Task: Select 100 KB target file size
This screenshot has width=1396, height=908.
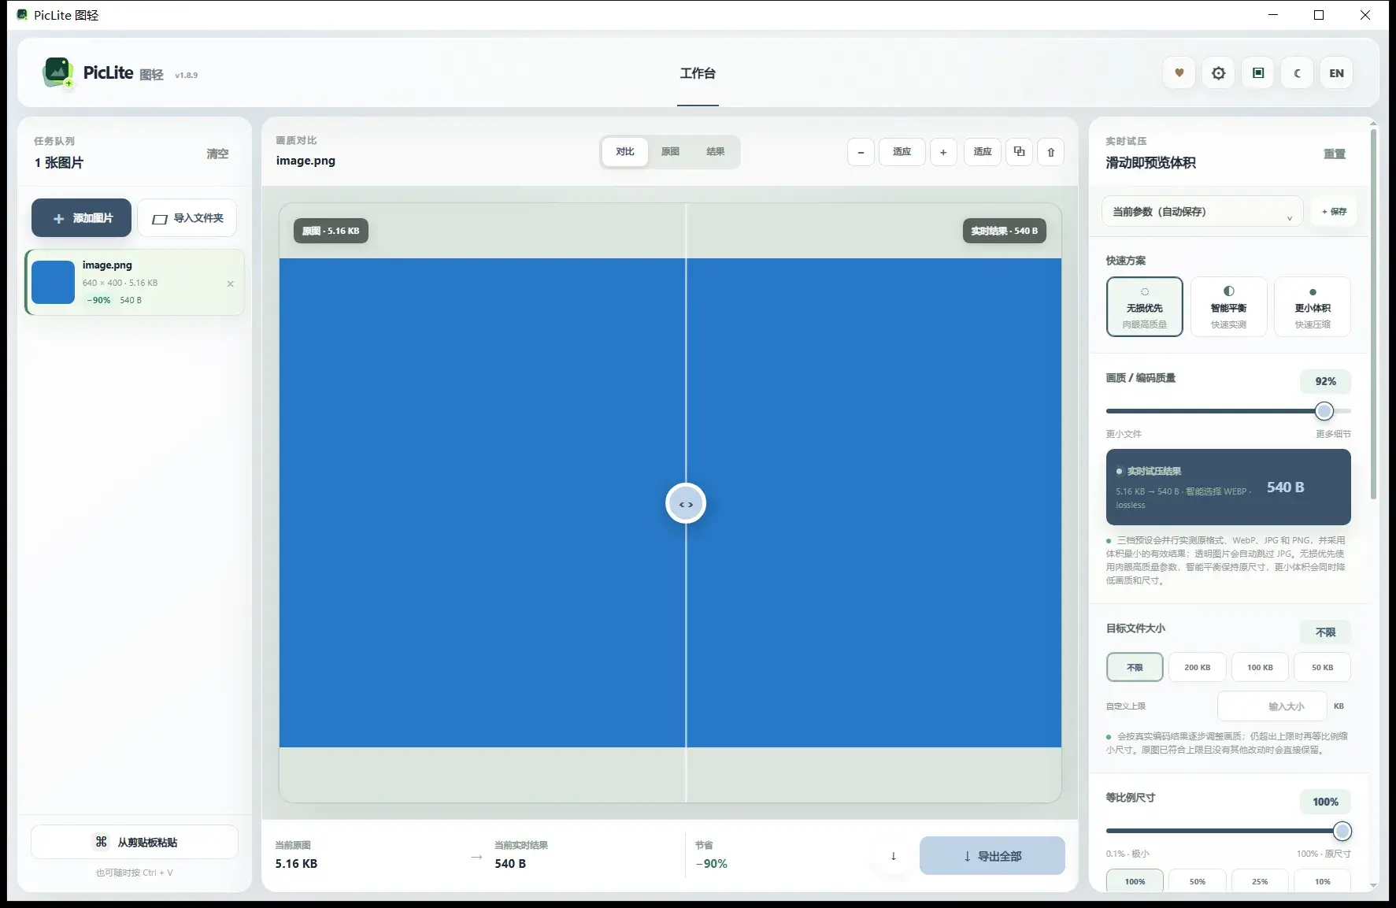Action: click(1260, 667)
